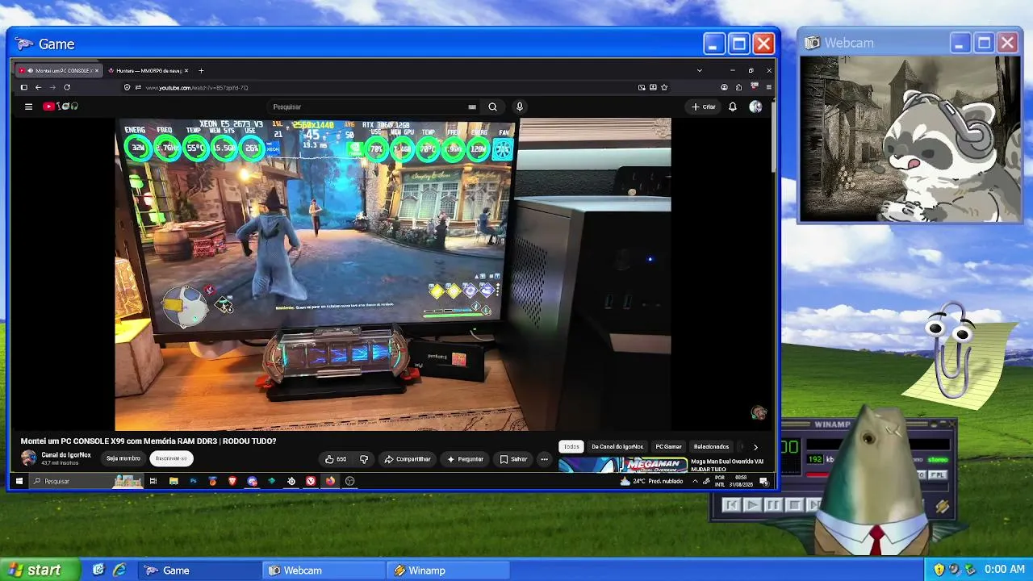
Task: Switch to the Winamp taskbar button
Action: [449, 571]
